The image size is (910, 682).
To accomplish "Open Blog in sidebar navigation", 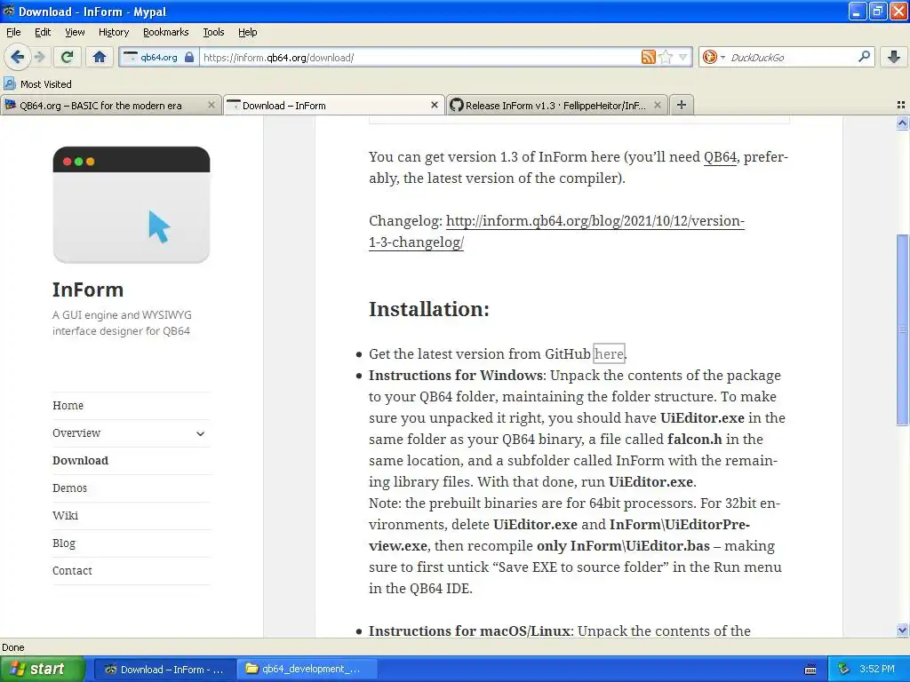I will point(64,543).
